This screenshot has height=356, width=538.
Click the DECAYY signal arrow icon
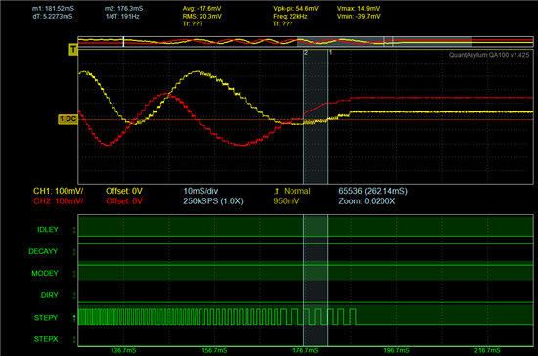coord(74,252)
